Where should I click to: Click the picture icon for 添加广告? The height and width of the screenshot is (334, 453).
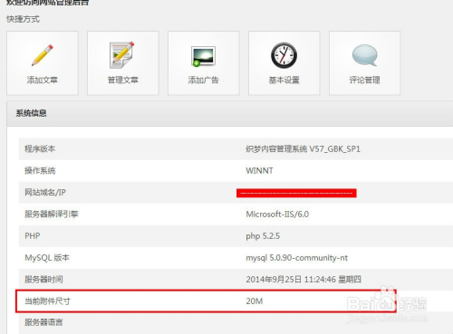203,56
